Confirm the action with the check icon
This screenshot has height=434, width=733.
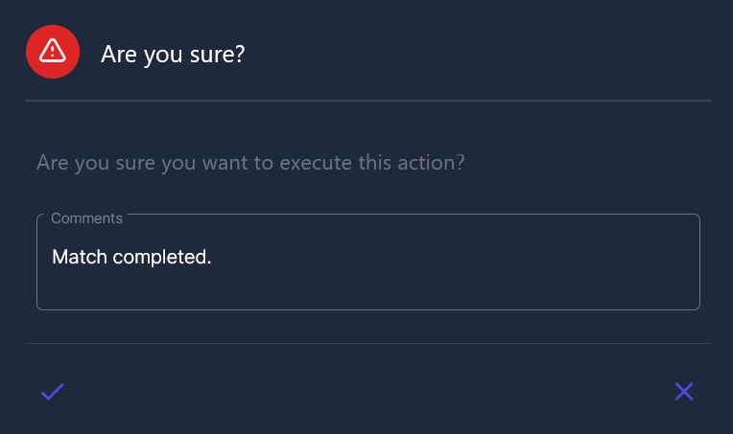[x=53, y=391]
